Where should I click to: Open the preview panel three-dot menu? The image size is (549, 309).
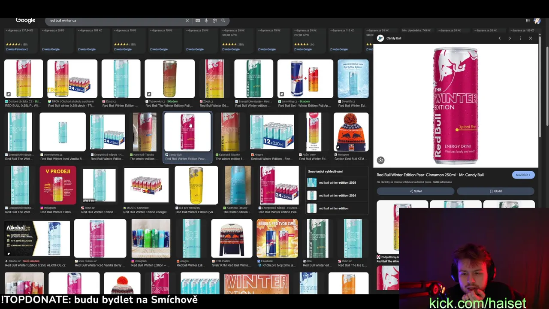(x=520, y=38)
